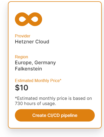Click the left loop of infinity logo
The image size is (104, 137).
coord(22,19)
